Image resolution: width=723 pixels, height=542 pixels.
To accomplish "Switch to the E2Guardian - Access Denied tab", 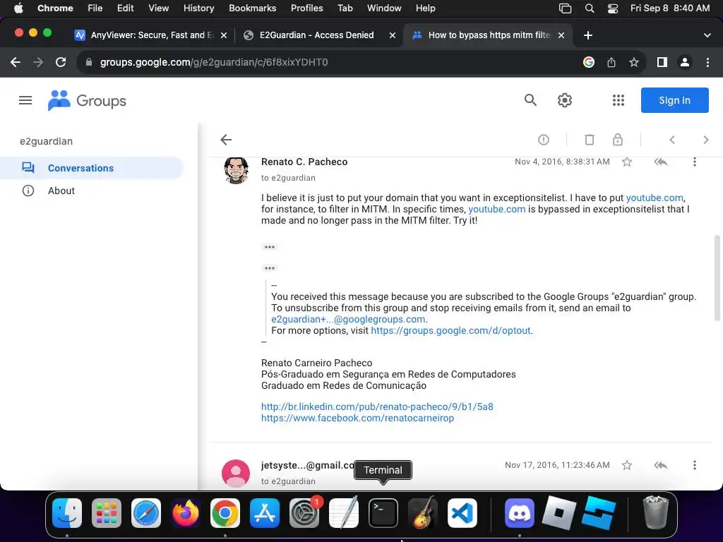I will click(316, 35).
